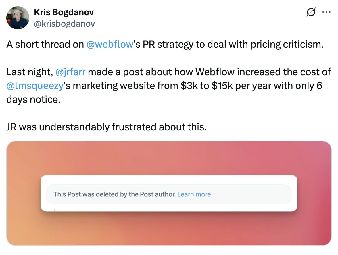Open the Kris Bogdanov display name
Screen dimensions: 338x255
tap(64, 12)
